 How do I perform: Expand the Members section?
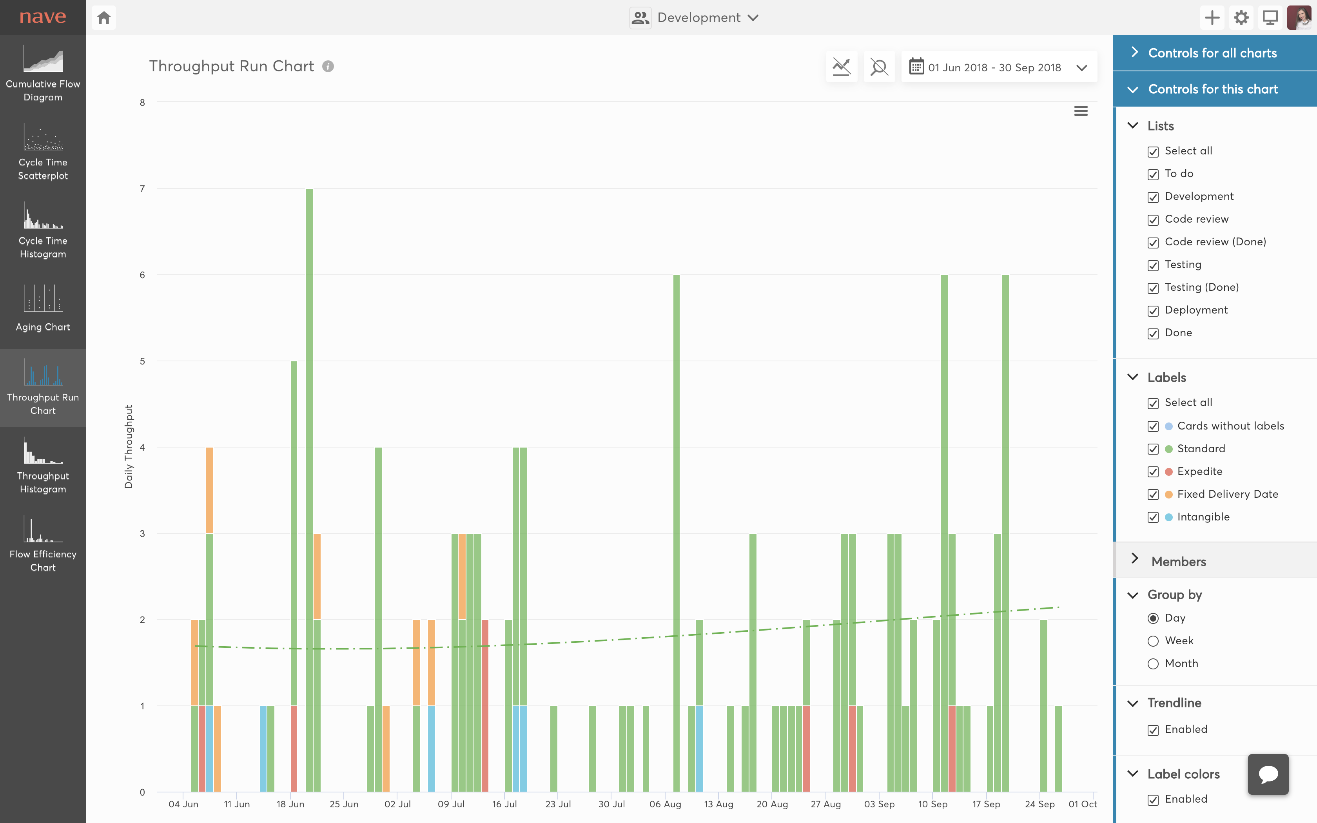click(x=1178, y=561)
